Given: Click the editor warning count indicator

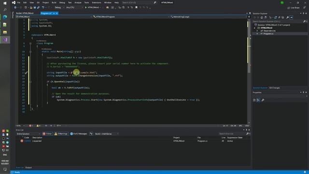Looking at the screenshot, I should click(39, 126).
